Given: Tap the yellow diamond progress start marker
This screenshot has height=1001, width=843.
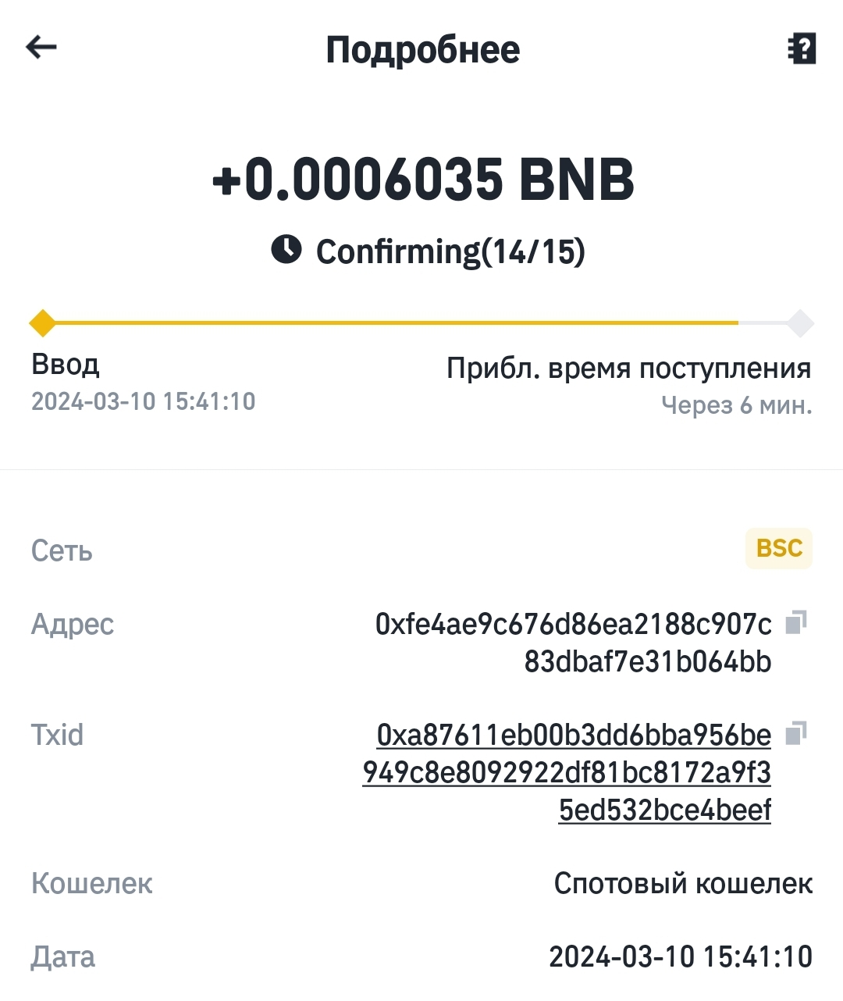Looking at the screenshot, I should (x=42, y=322).
